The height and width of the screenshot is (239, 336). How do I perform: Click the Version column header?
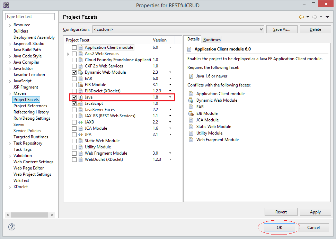(x=163, y=40)
